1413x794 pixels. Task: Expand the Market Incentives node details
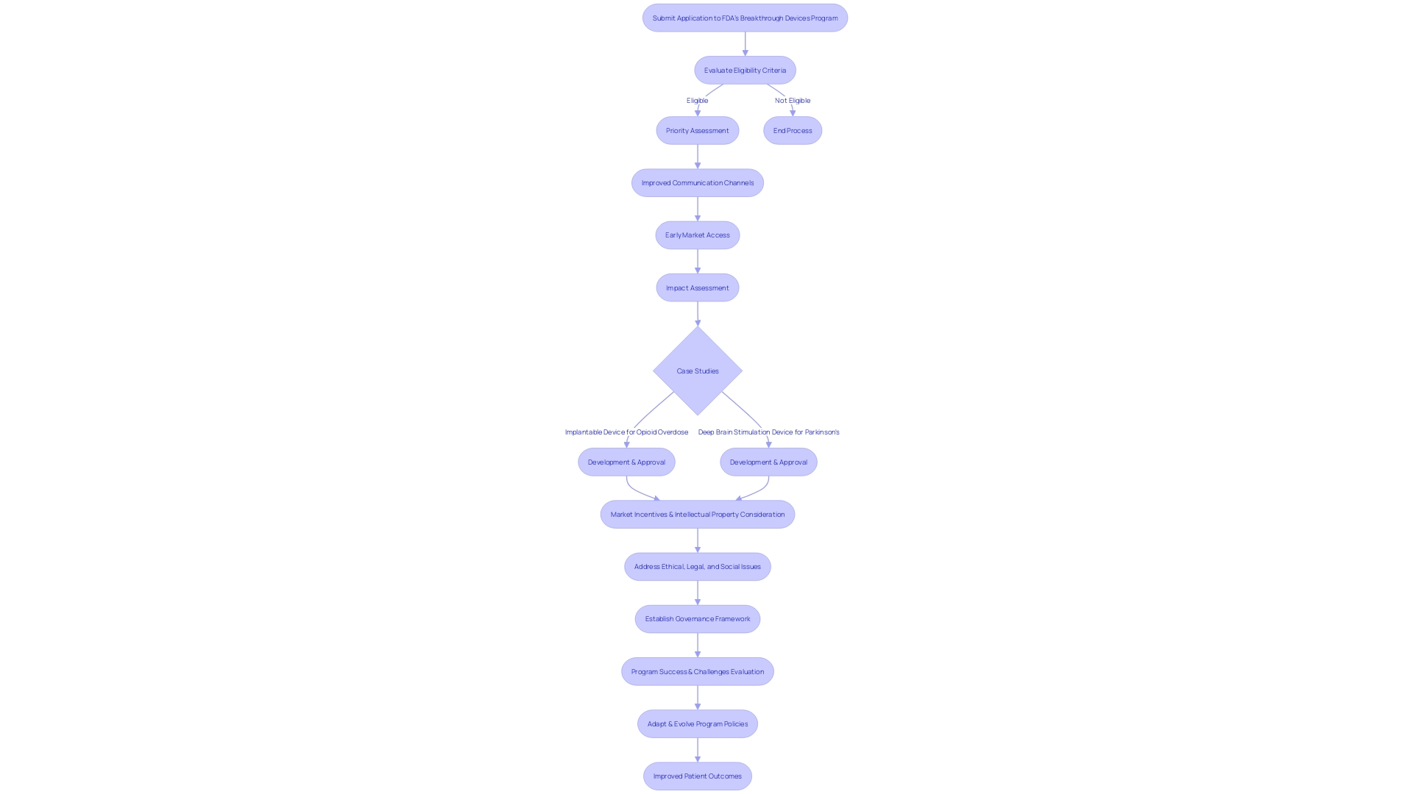[697, 514]
